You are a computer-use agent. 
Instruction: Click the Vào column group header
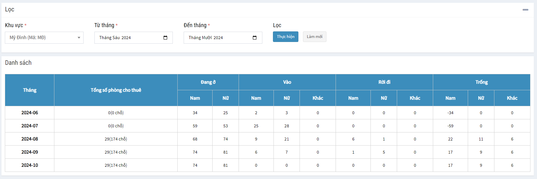pos(287,82)
